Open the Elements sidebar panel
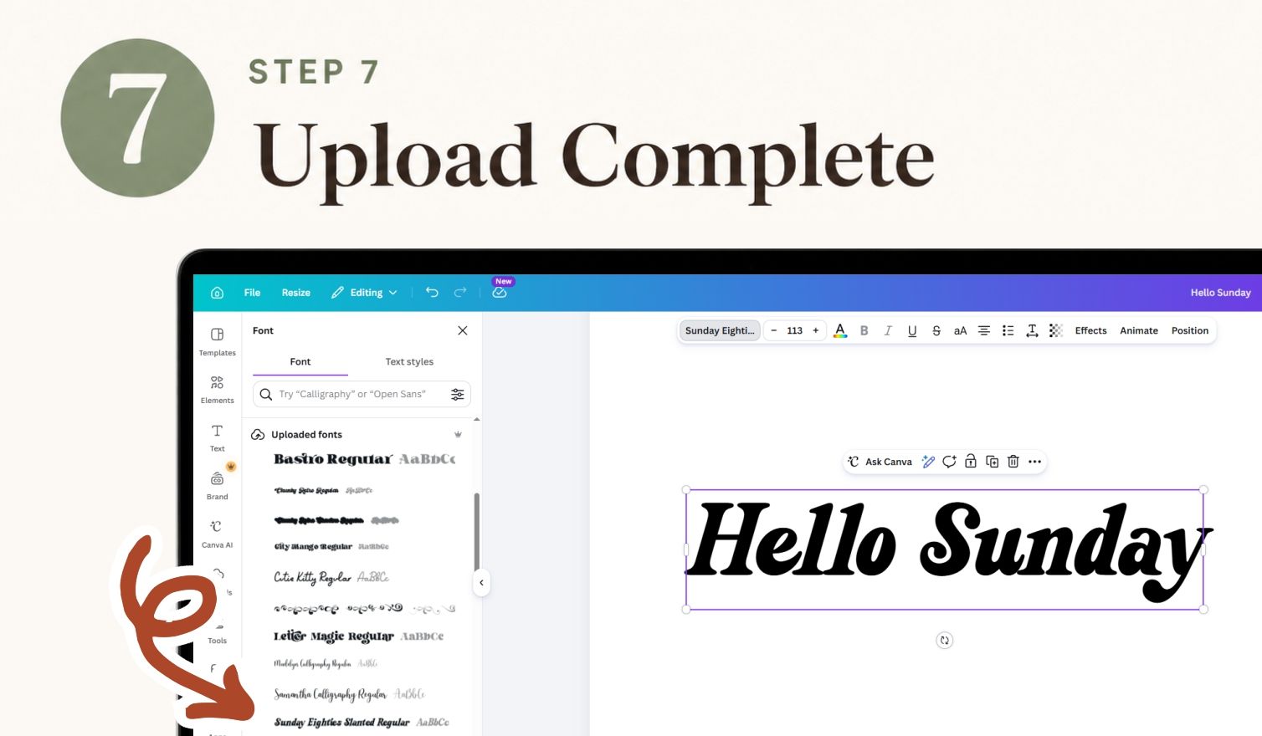 pyautogui.click(x=217, y=389)
